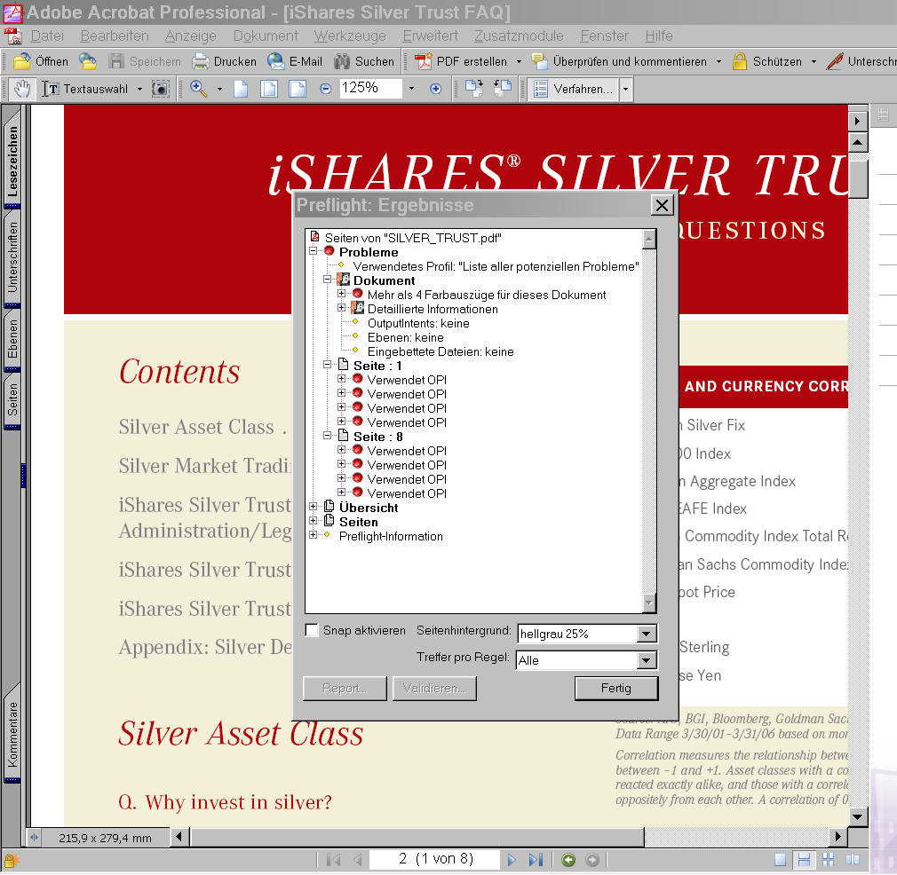Close the Preflight Ergebnisse dialog
897x875 pixels.
pyautogui.click(x=662, y=205)
